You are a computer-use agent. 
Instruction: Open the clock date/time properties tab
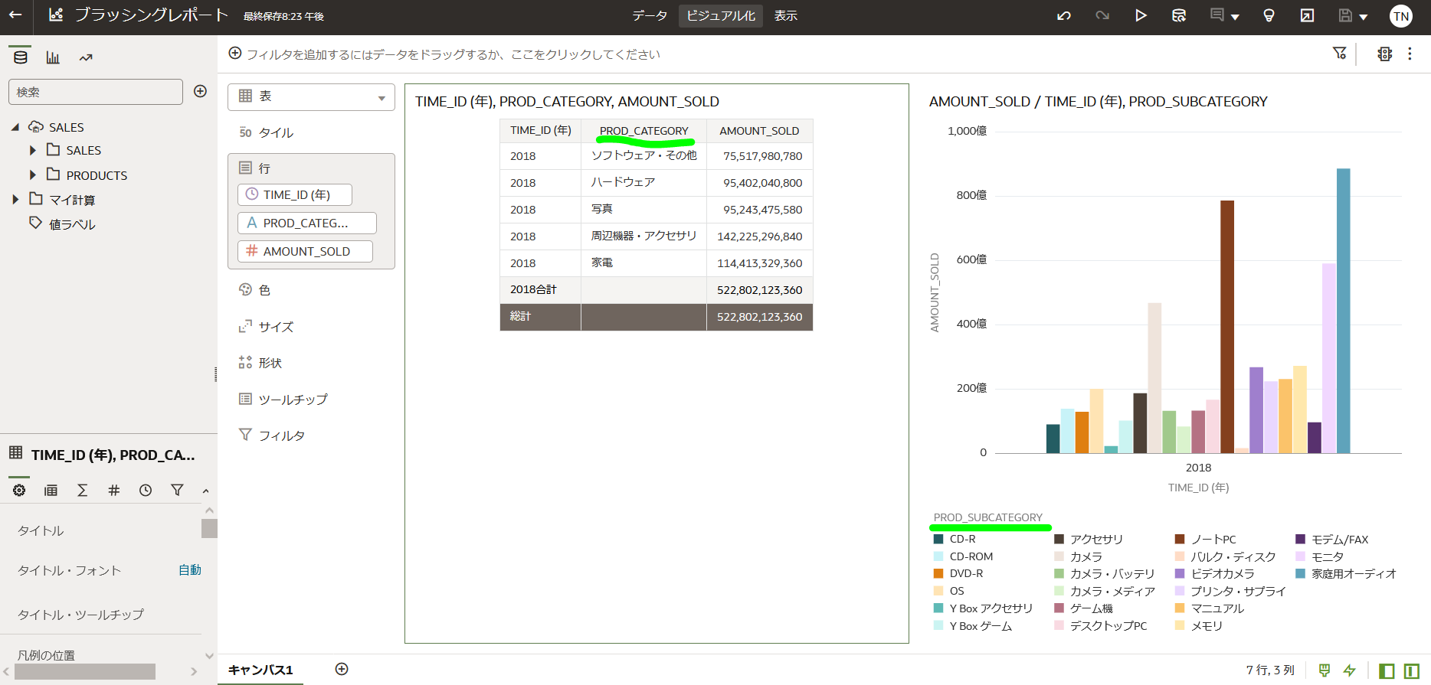click(146, 490)
